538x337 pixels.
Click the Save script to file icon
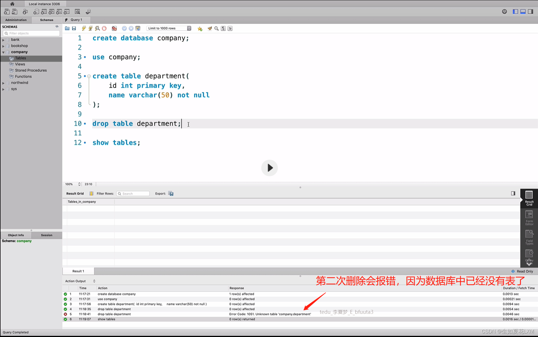click(x=74, y=28)
